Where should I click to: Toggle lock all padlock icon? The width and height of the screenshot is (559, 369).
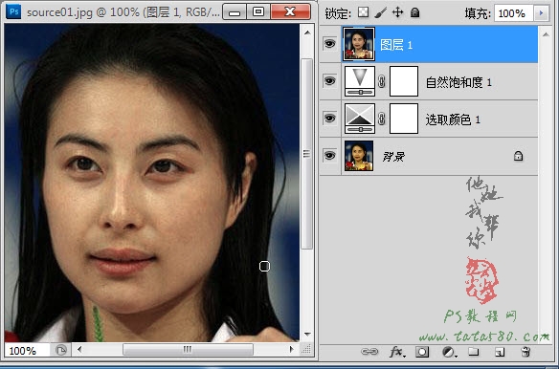[x=414, y=12]
